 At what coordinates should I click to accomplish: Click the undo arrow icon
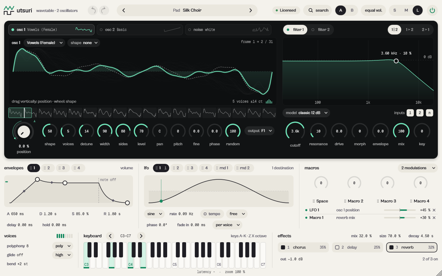(93, 10)
